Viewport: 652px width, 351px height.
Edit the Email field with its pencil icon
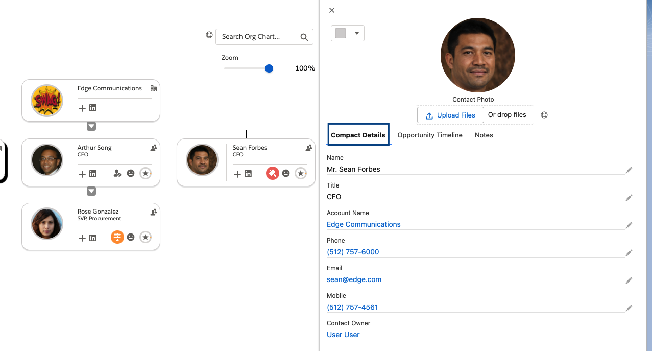[x=629, y=280]
